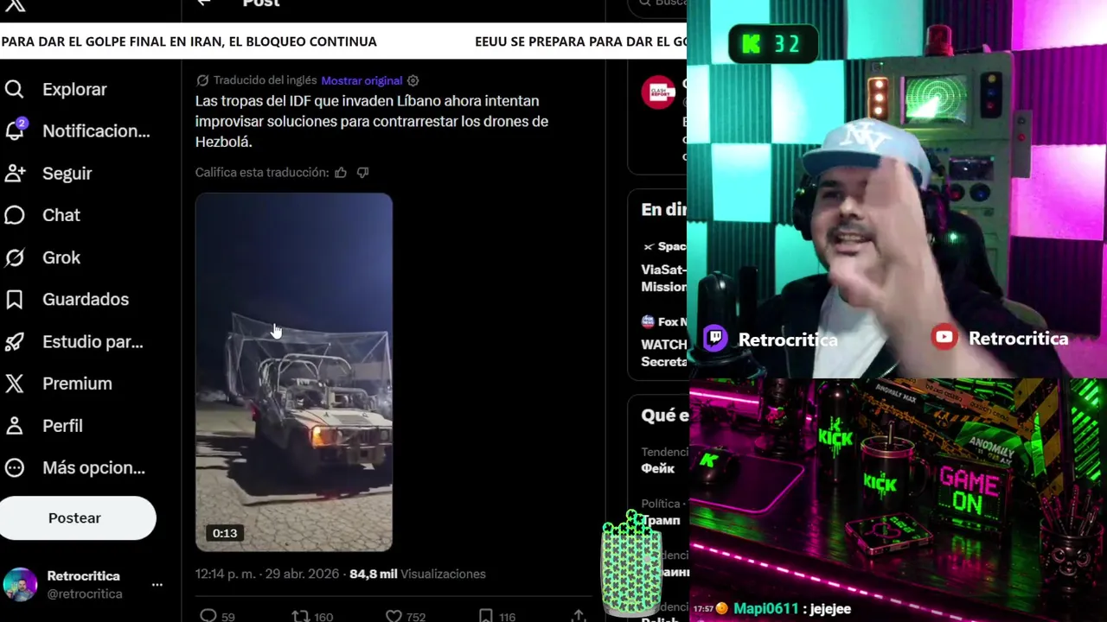Open account menu dots beside Retrocritica
This screenshot has height=622, width=1107.
[x=157, y=585]
